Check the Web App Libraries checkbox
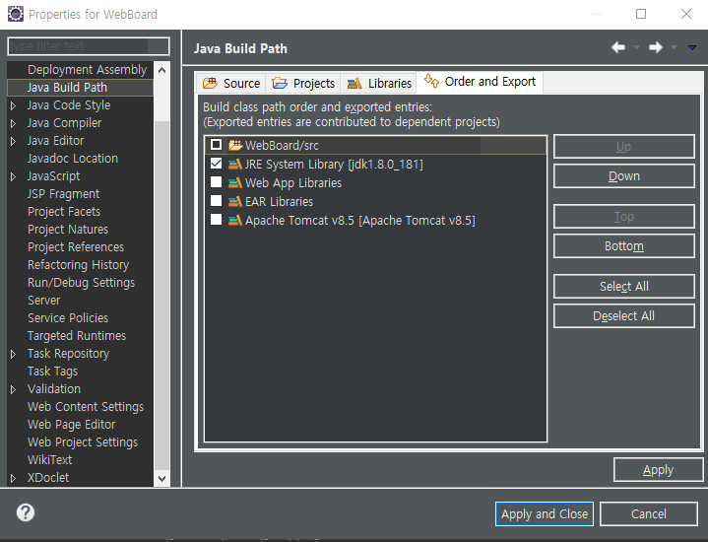Viewport: 708px width, 542px height. pyautogui.click(x=217, y=181)
